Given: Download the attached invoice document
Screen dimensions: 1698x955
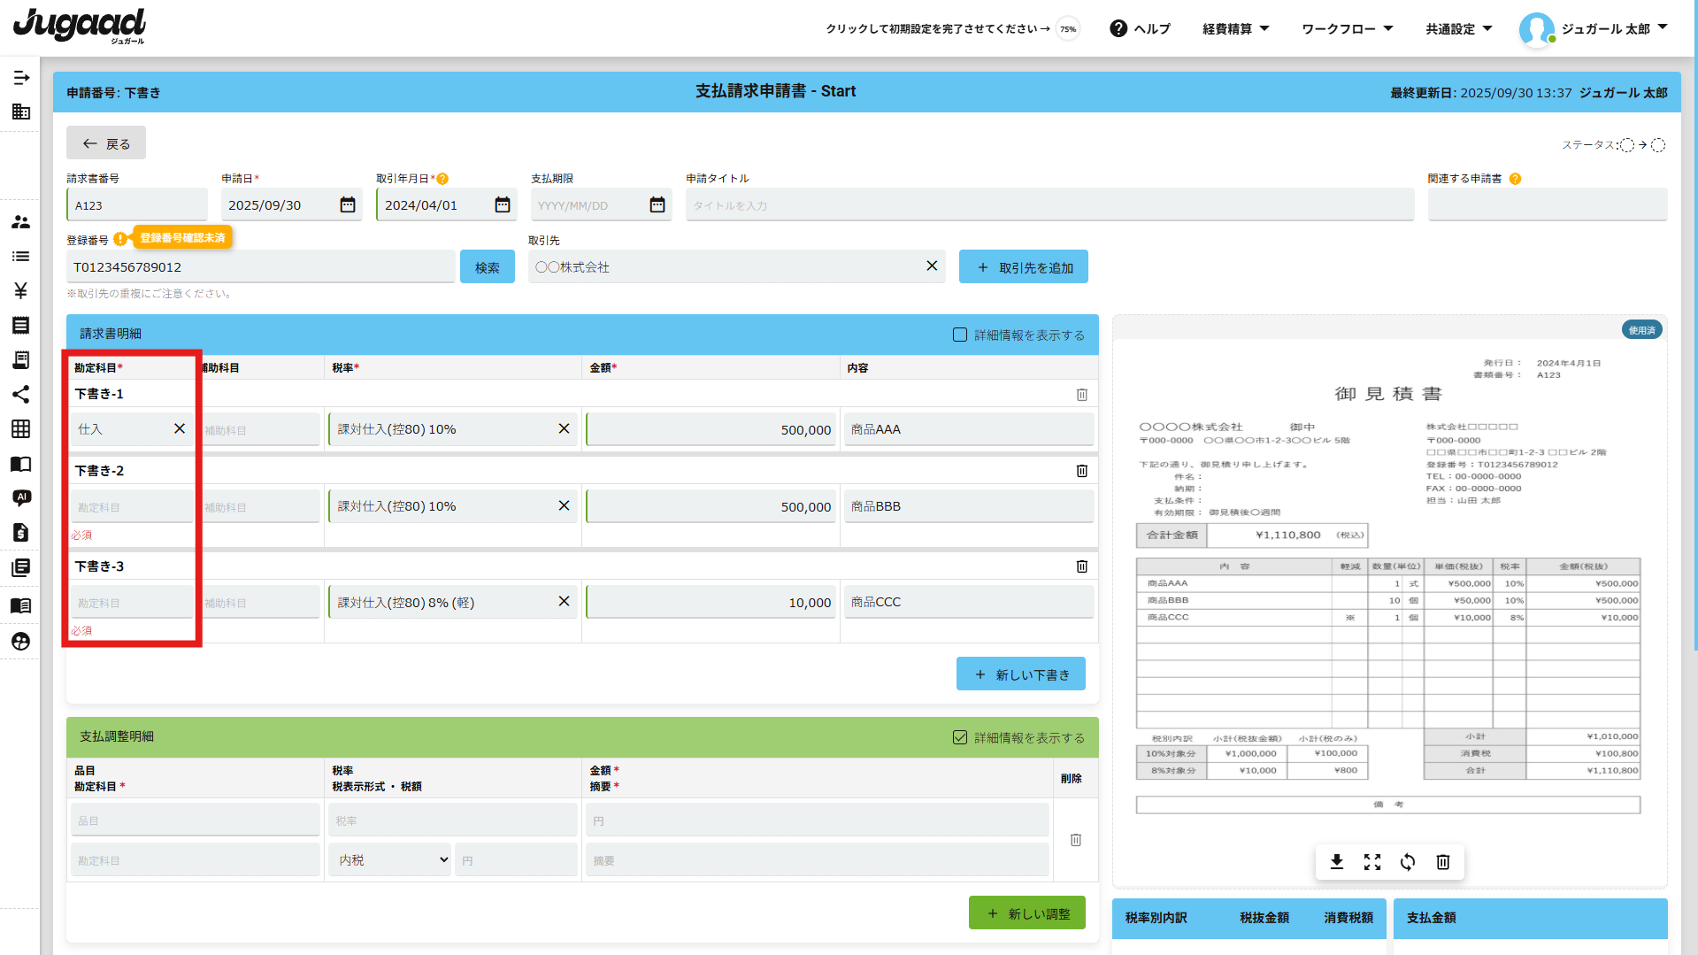Looking at the screenshot, I should click(x=1336, y=862).
